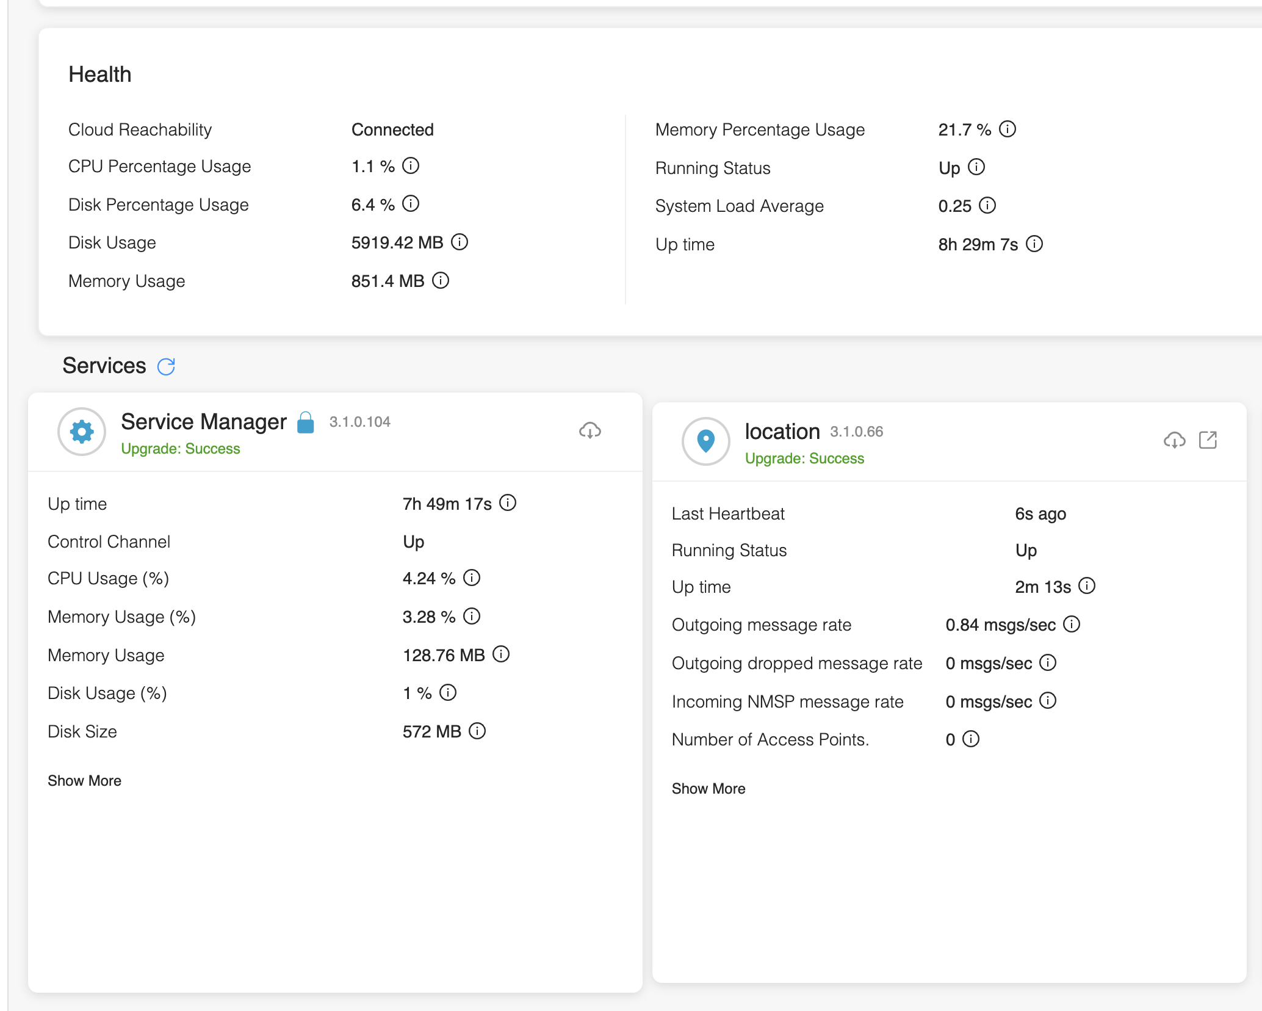Click info icon for Number of Access Points
This screenshot has width=1262, height=1011.
coord(971,739)
